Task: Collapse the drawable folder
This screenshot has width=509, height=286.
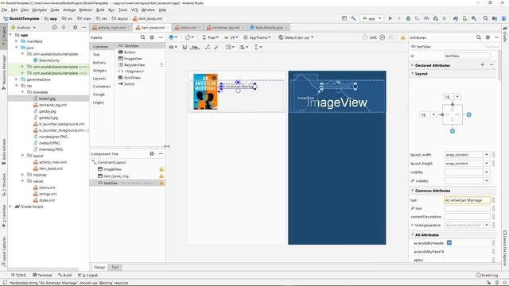Action: click(x=23, y=92)
